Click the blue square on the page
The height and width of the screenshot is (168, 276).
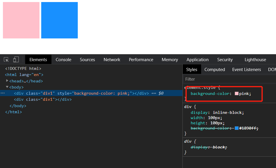(59, 20)
